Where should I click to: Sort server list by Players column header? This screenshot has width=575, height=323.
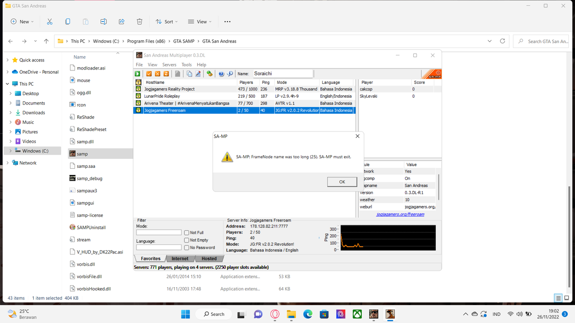[x=248, y=83]
